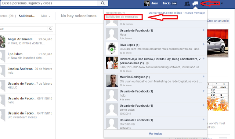Open the 'Bro i want earn money' conversation
The width and height of the screenshot is (235, 139).
pos(26,116)
